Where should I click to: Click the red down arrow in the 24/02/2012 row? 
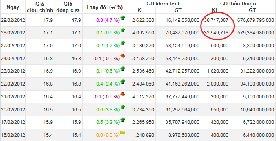pos(123,56)
